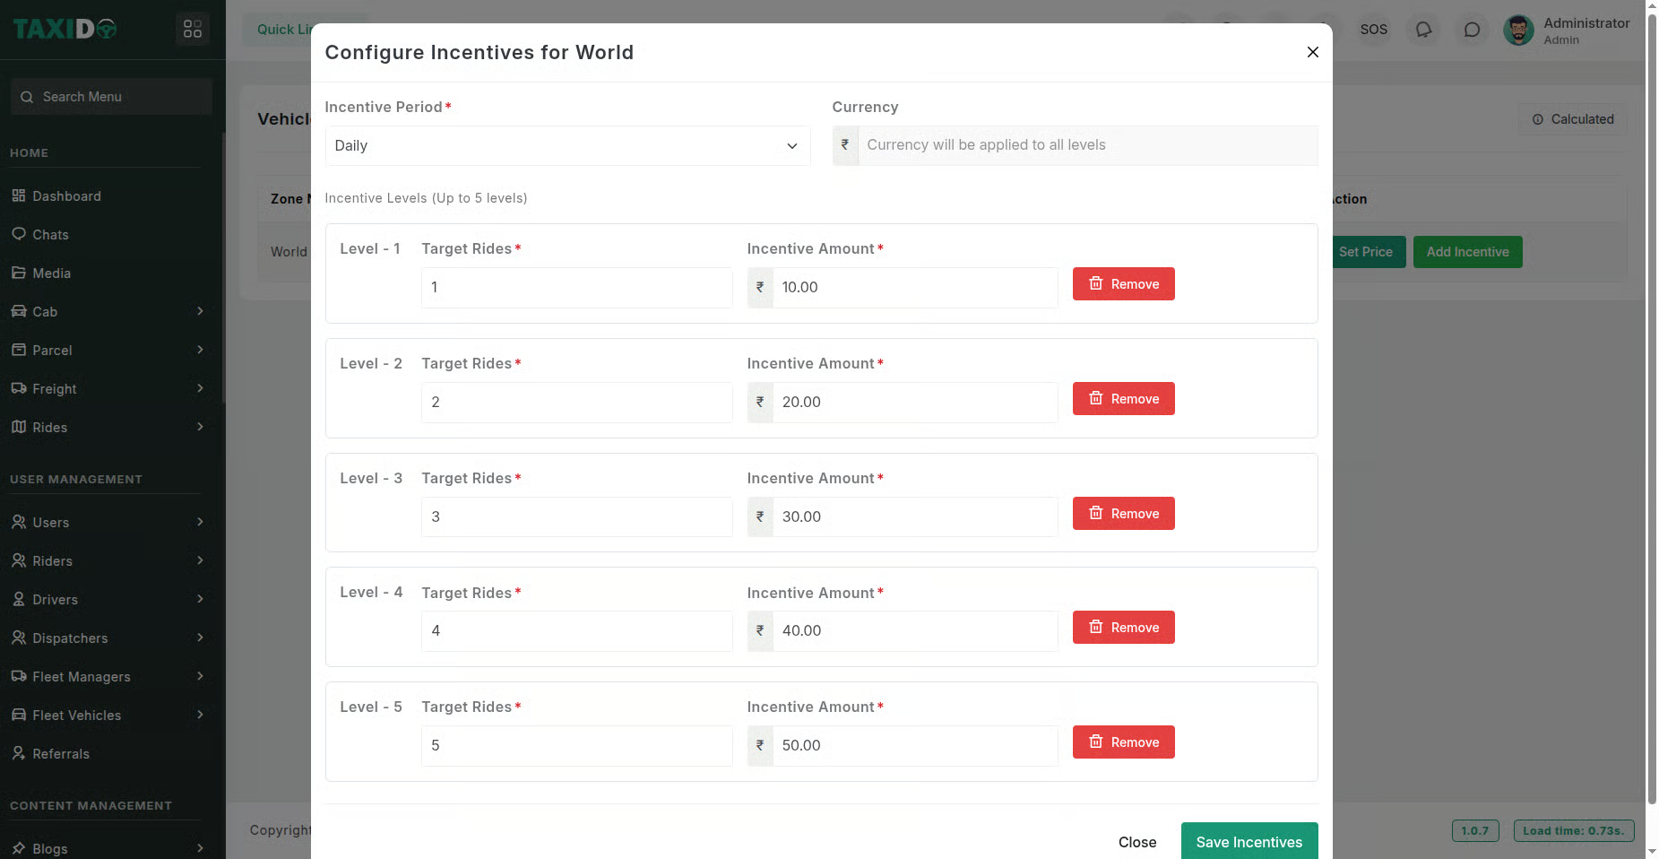Click the grid icon beside the Taxido logo

click(193, 29)
